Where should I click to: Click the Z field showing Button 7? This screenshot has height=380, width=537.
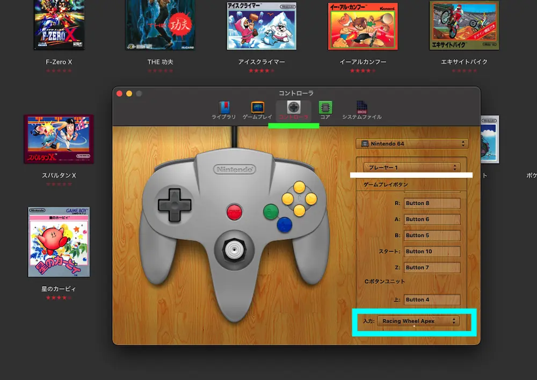(x=432, y=268)
